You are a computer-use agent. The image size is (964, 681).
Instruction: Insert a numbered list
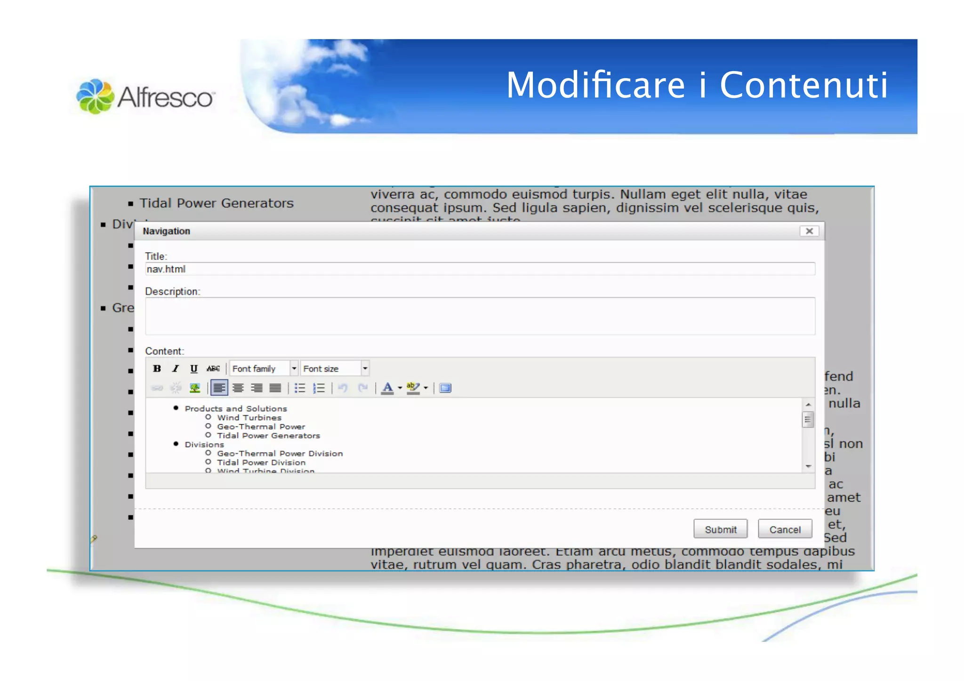pyautogui.click(x=319, y=388)
